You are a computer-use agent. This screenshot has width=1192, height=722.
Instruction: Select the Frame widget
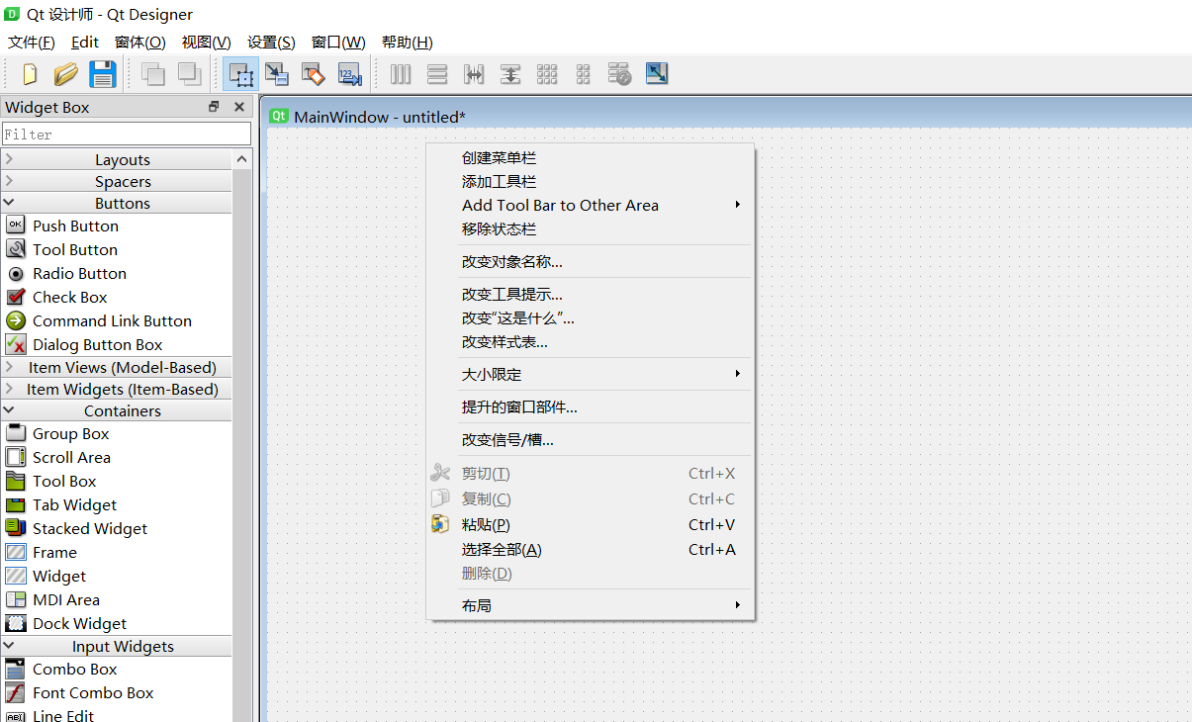54,552
